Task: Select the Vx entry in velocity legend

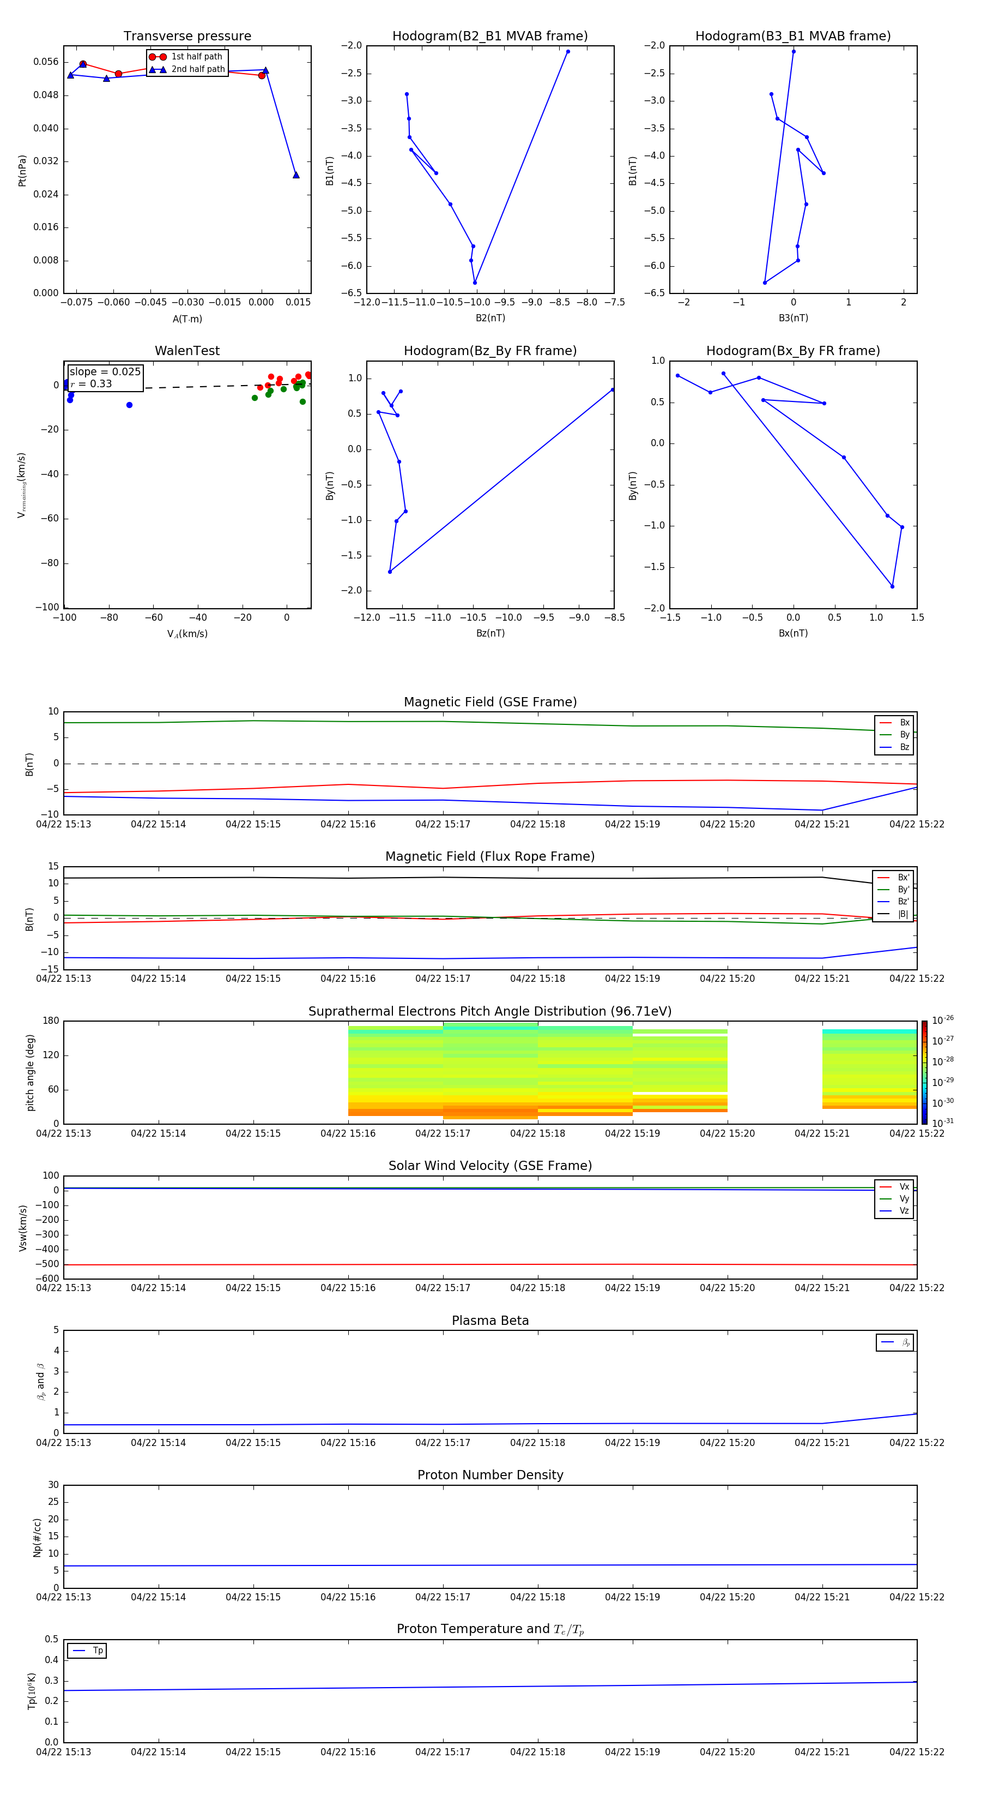Action: pyautogui.click(x=894, y=1187)
